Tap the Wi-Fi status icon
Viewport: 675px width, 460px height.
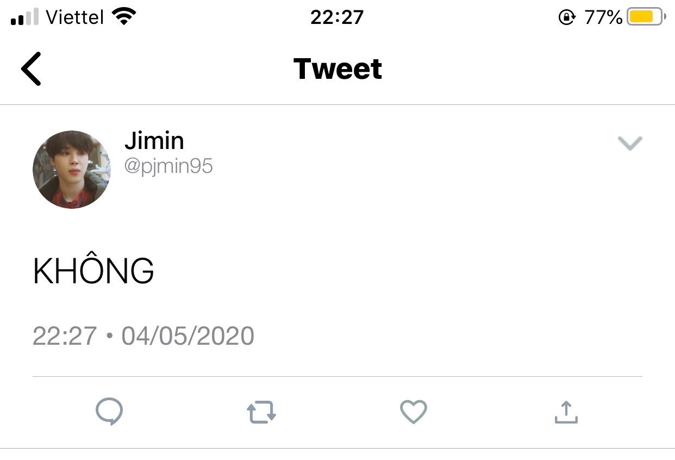pos(124,17)
